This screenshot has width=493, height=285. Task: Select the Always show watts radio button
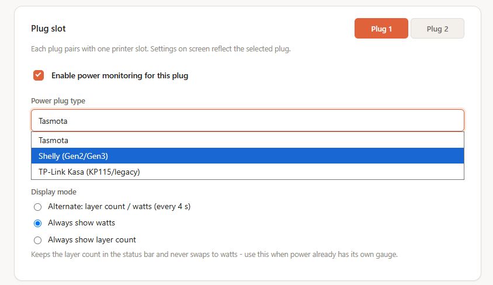(38, 223)
